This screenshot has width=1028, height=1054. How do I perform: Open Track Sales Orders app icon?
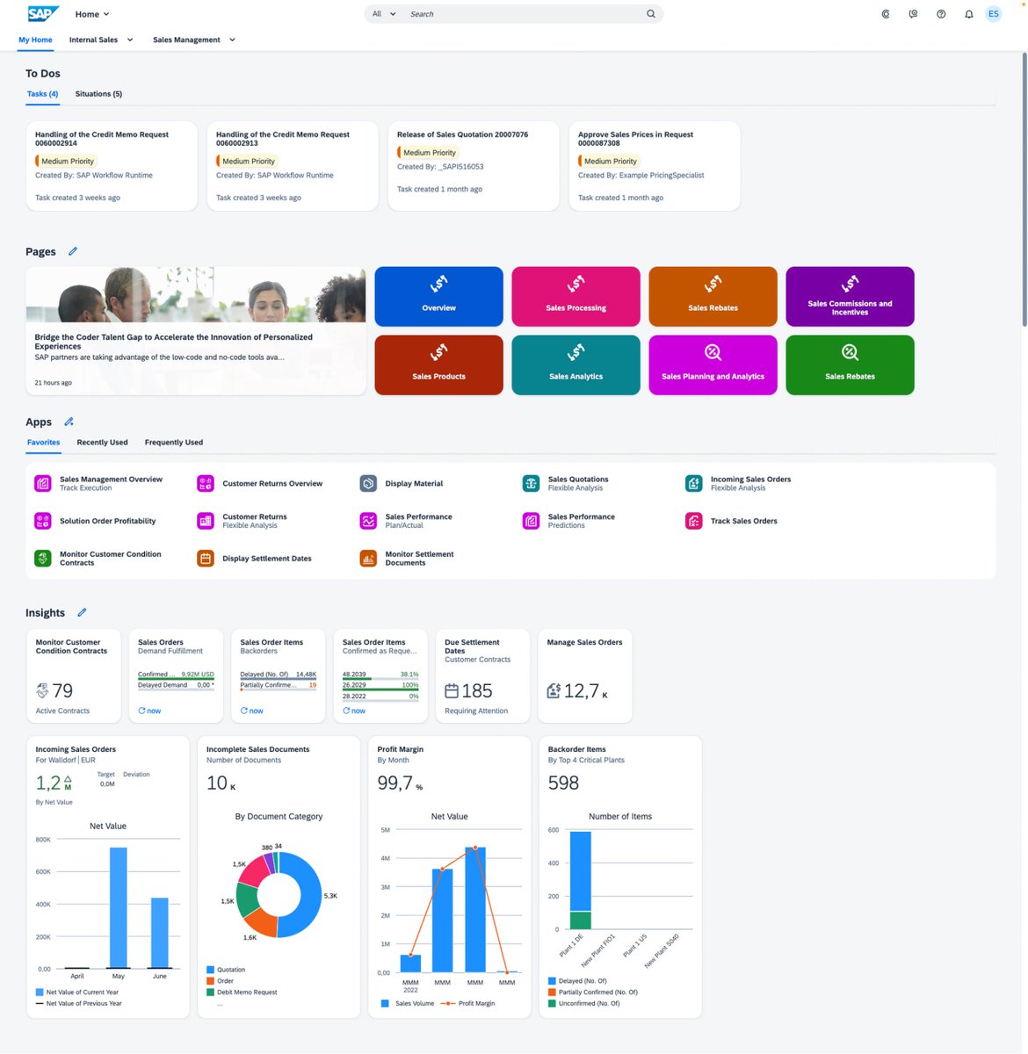[x=694, y=521]
